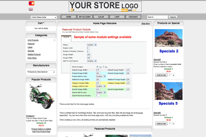Screen dimensions: 206x137
Task: Go to the HOME menu item
Action: (x=69, y=17)
